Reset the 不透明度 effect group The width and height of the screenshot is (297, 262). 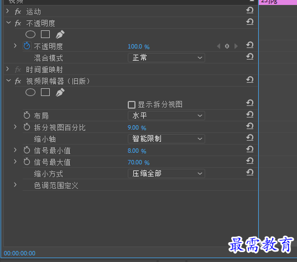pos(250,22)
